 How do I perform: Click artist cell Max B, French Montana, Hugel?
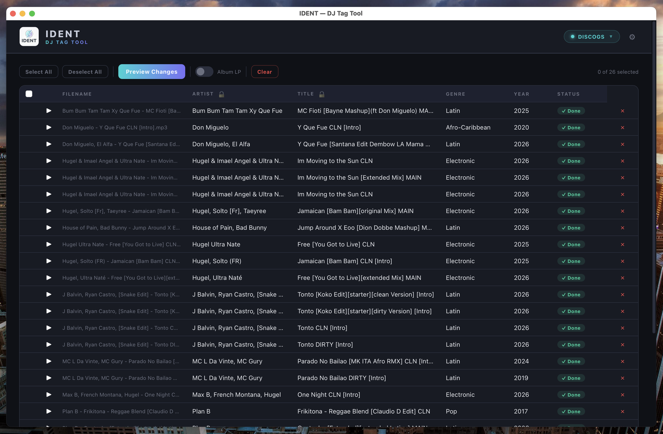(x=237, y=395)
